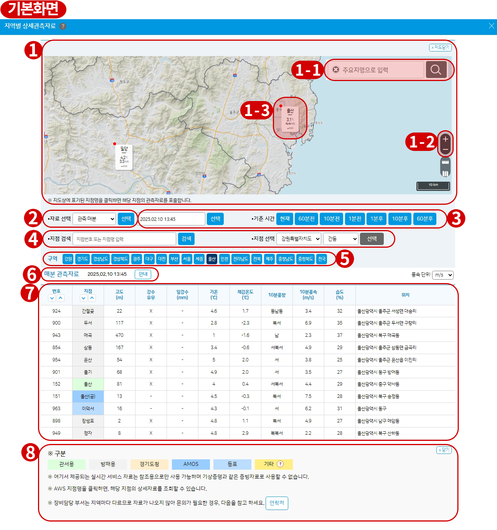The image size is (497, 530).
Task: Select the 광주 region tab
Action: pos(137,259)
